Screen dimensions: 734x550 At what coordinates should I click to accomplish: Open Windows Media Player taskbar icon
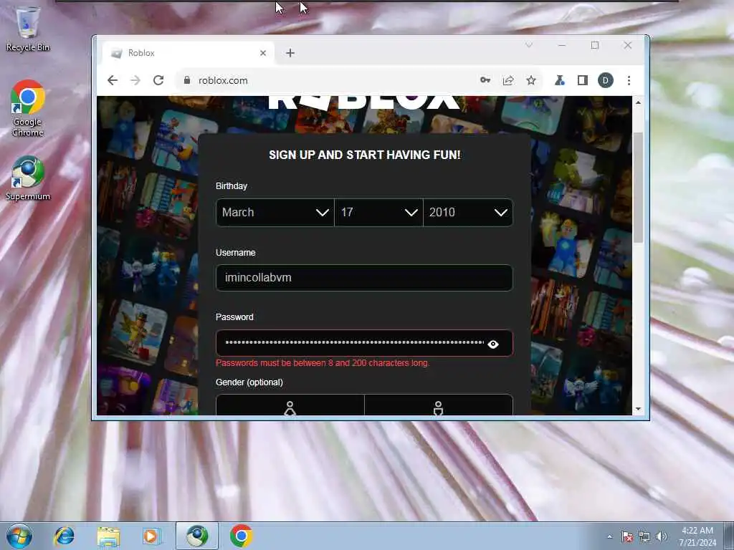pos(151,536)
